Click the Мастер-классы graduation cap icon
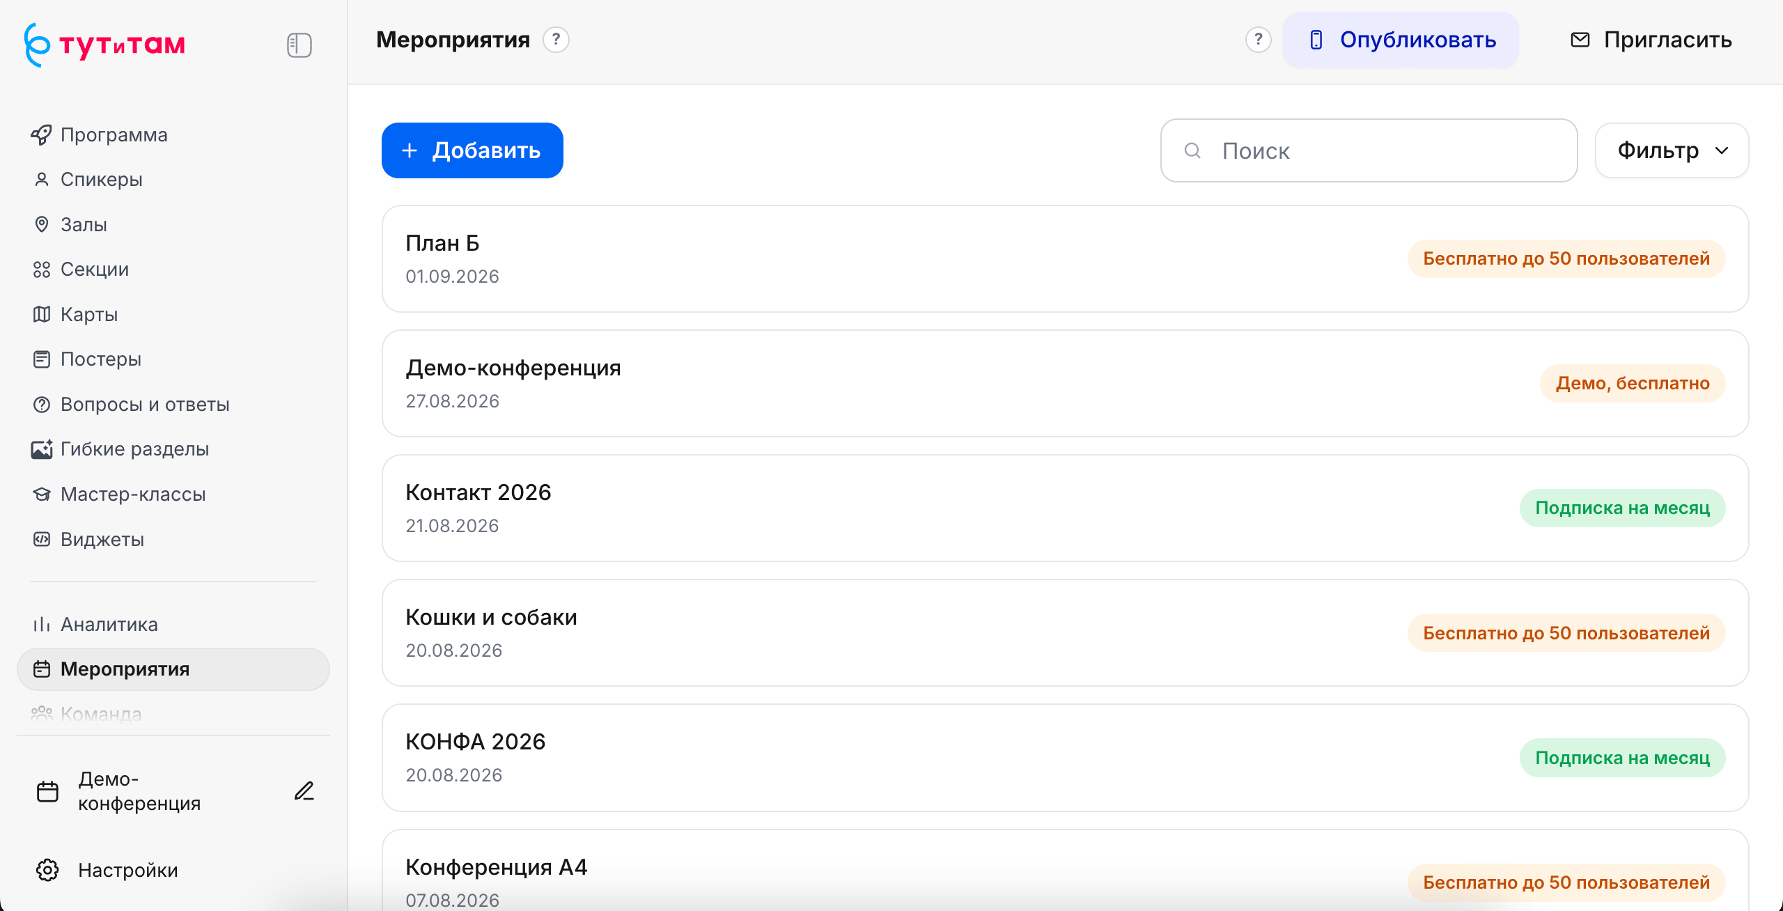Screen dimensions: 1783x911 (42, 495)
